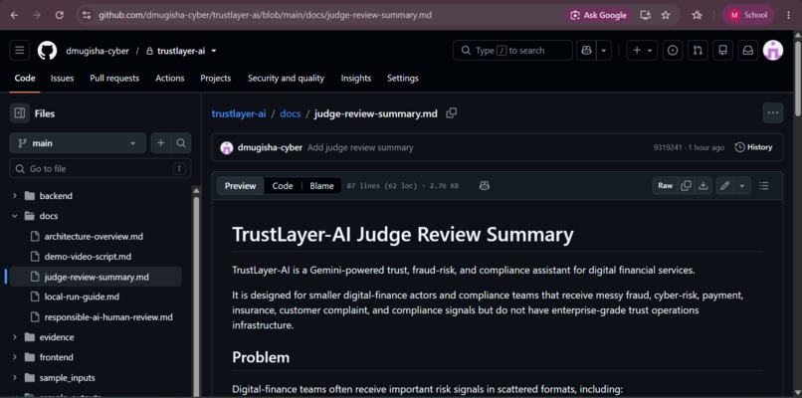The width and height of the screenshot is (802, 398).
Task: Open site information icon in address bar
Action: 87,15
